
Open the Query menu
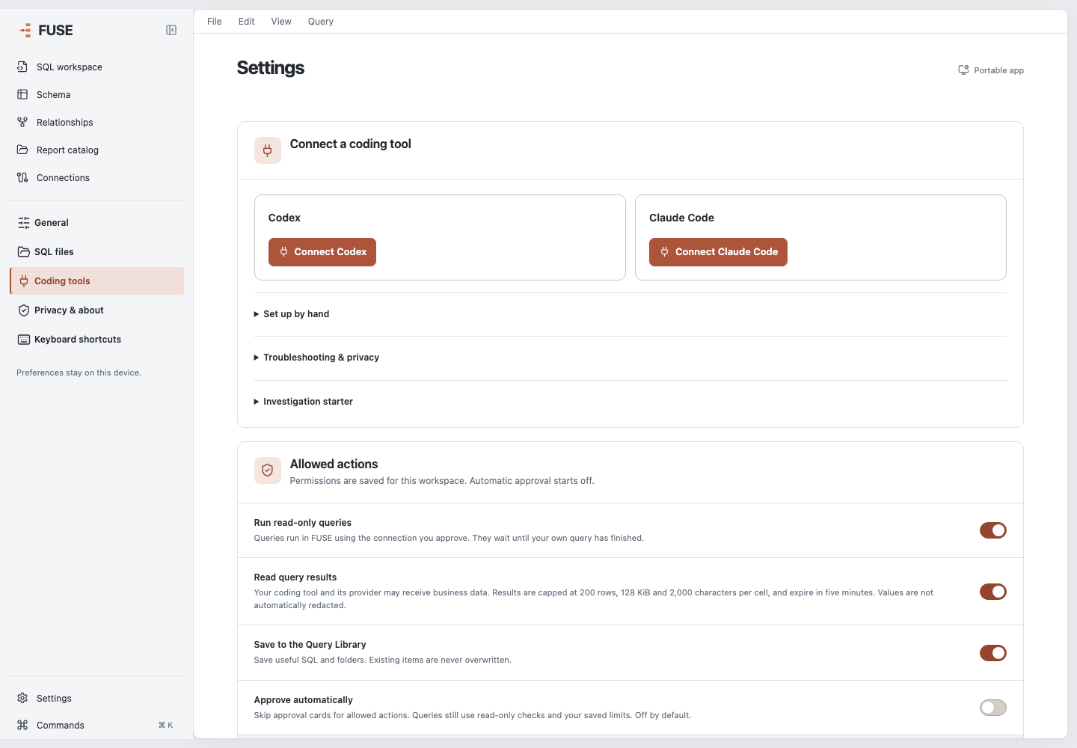point(321,22)
